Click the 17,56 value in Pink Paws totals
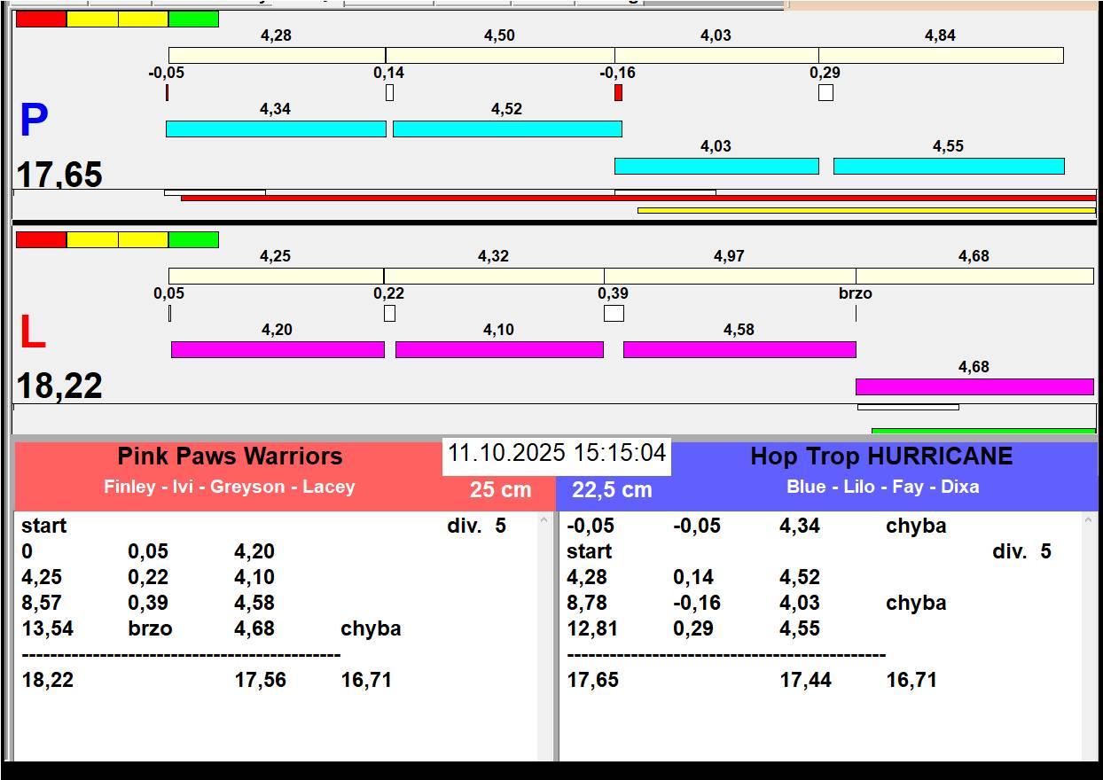Screen dimensions: 1103x780 point(260,680)
